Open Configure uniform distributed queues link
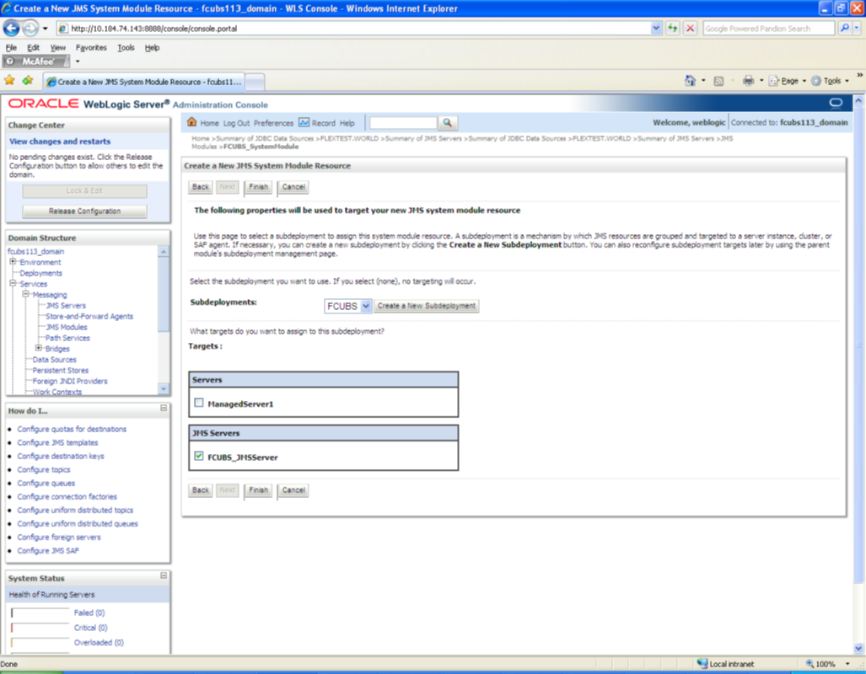This screenshot has width=866, height=674. pos(78,523)
